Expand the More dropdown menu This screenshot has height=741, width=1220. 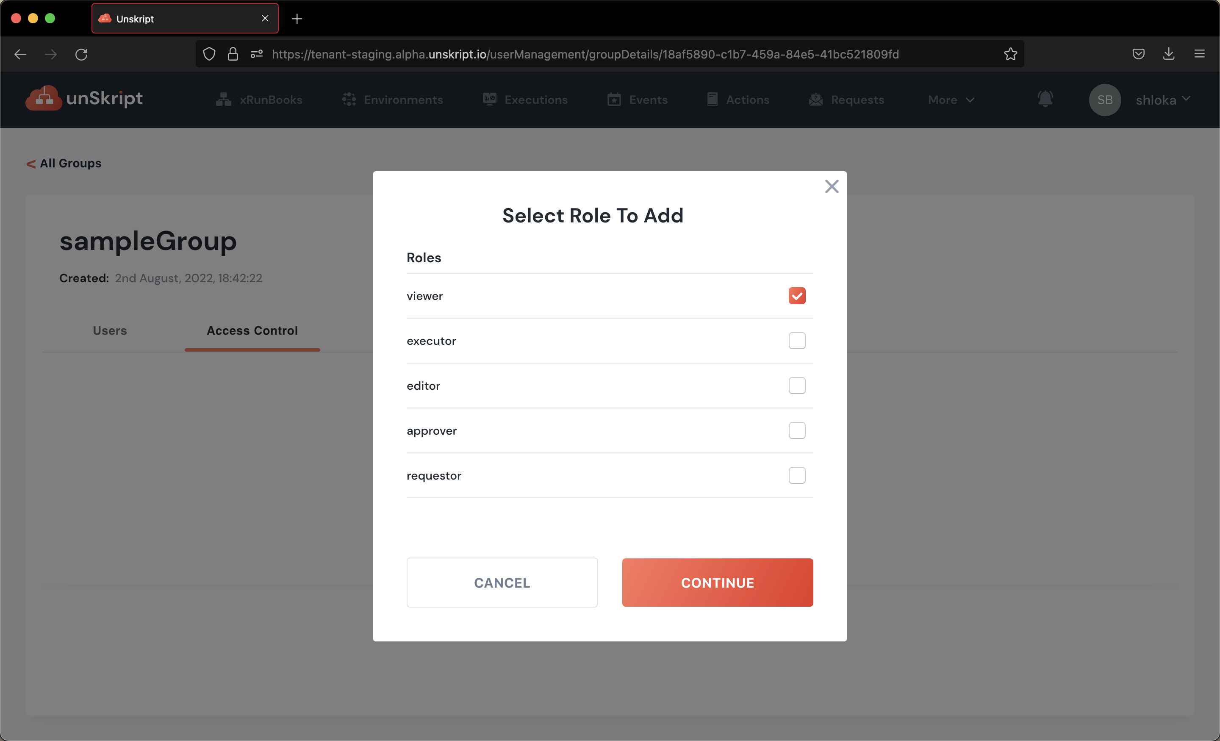[951, 100]
